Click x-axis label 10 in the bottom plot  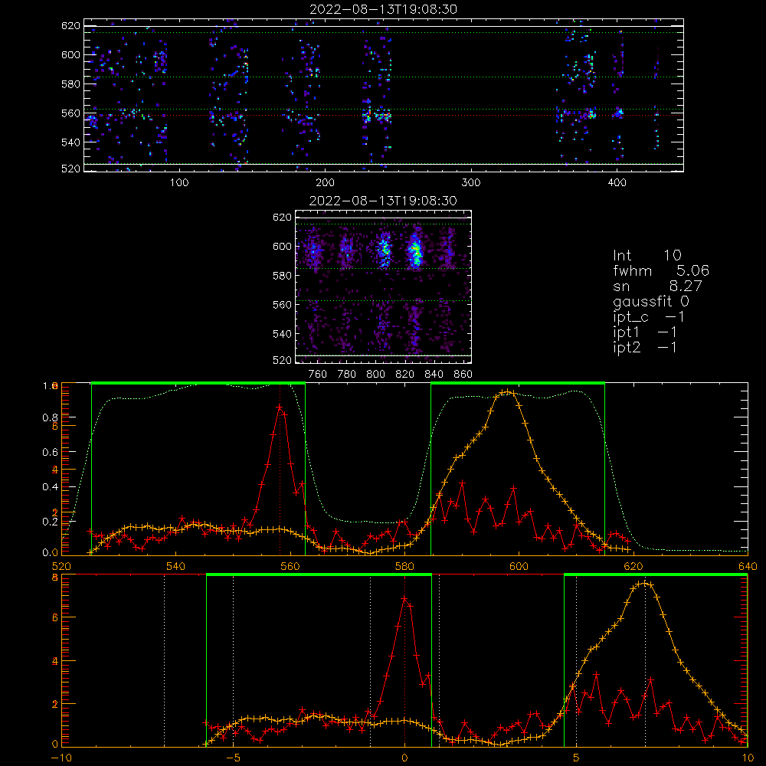748,758
